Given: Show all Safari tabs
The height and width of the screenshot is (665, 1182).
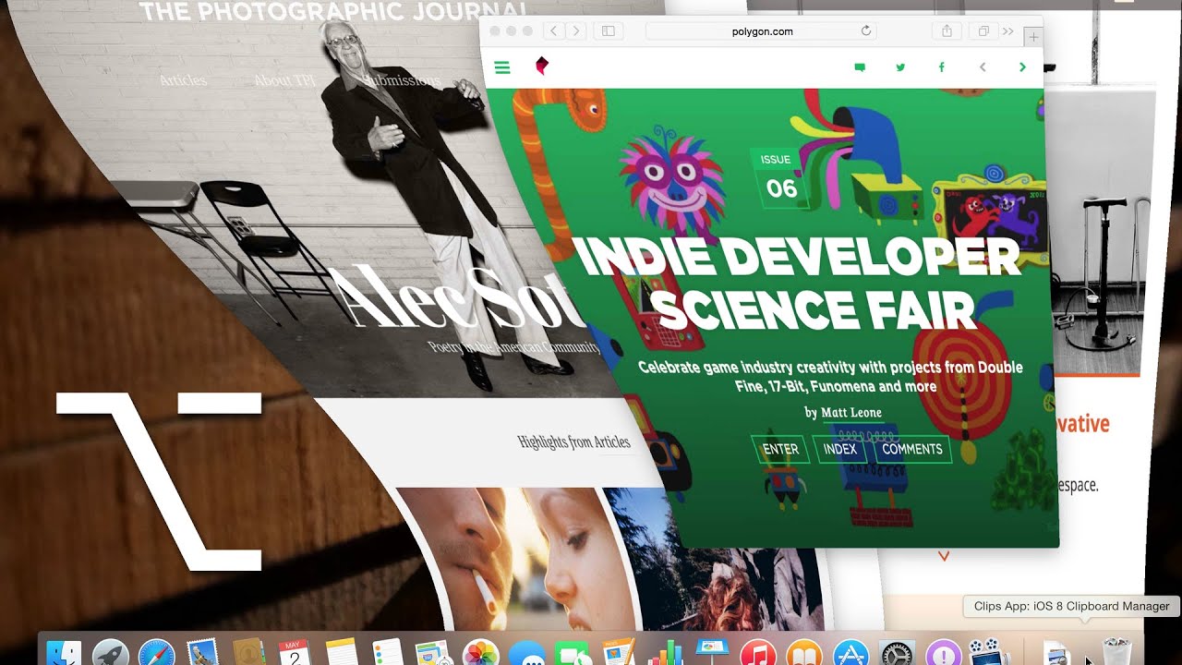Looking at the screenshot, I should (x=983, y=31).
